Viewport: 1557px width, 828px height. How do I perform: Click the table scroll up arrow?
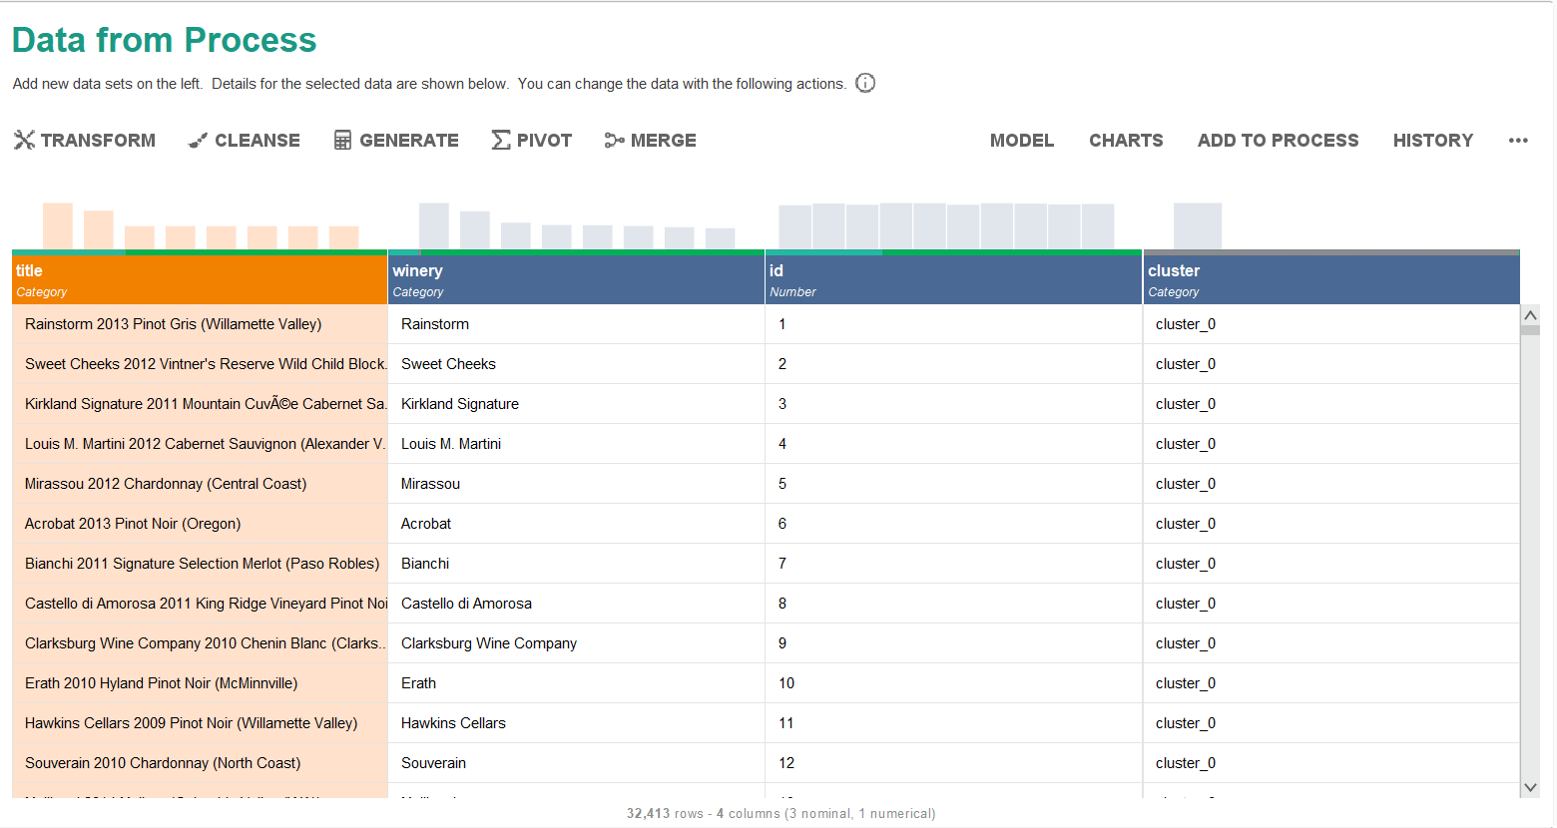click(1530, 315)
